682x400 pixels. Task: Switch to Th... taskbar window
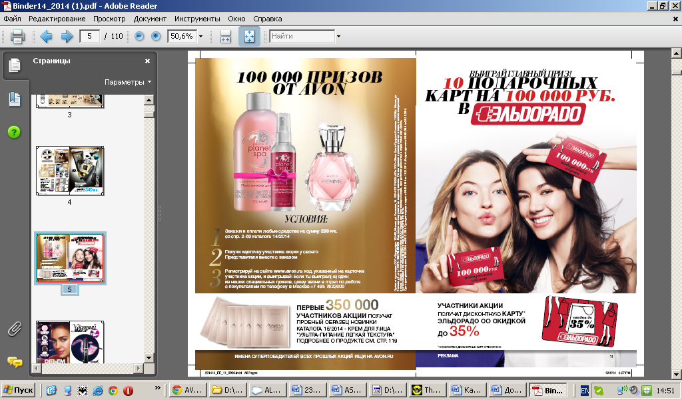pyautogui.click(x=427, y=390)
